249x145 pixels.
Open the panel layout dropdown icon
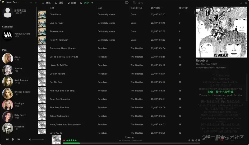[x=127, y=3]
